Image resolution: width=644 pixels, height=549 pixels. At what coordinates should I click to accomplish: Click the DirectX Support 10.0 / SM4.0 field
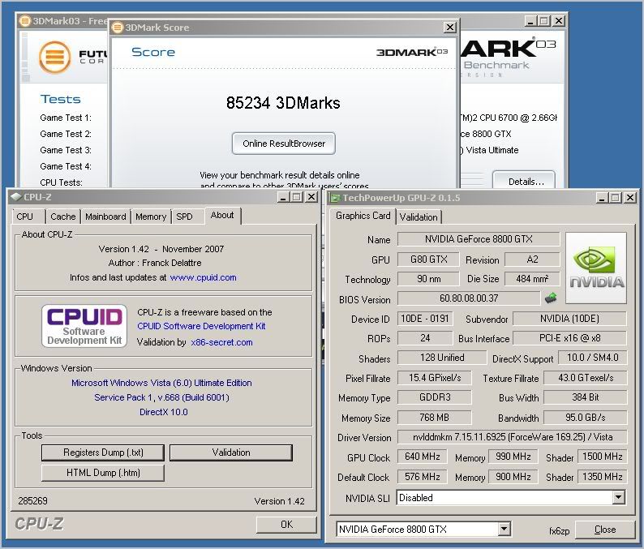pos(592,358)
